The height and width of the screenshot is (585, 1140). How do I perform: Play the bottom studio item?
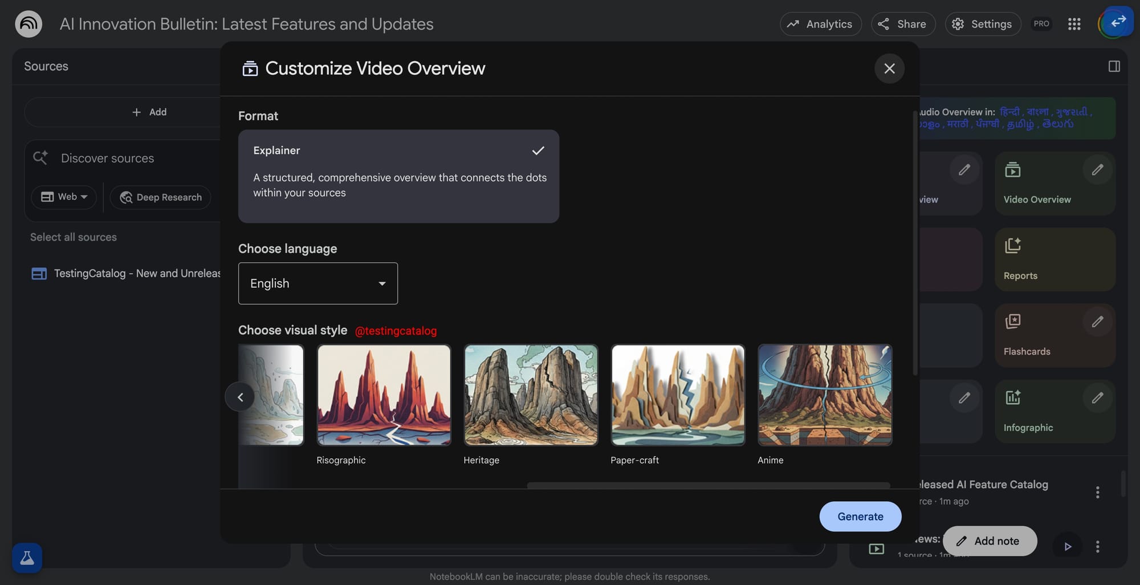point(1068,547)
